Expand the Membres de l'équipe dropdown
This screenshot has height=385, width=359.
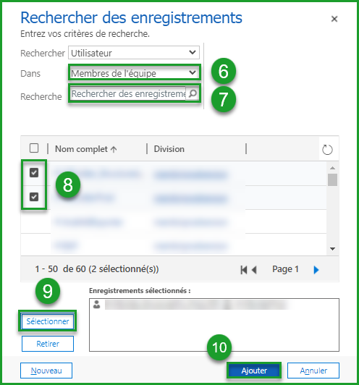tap(135, 73)
